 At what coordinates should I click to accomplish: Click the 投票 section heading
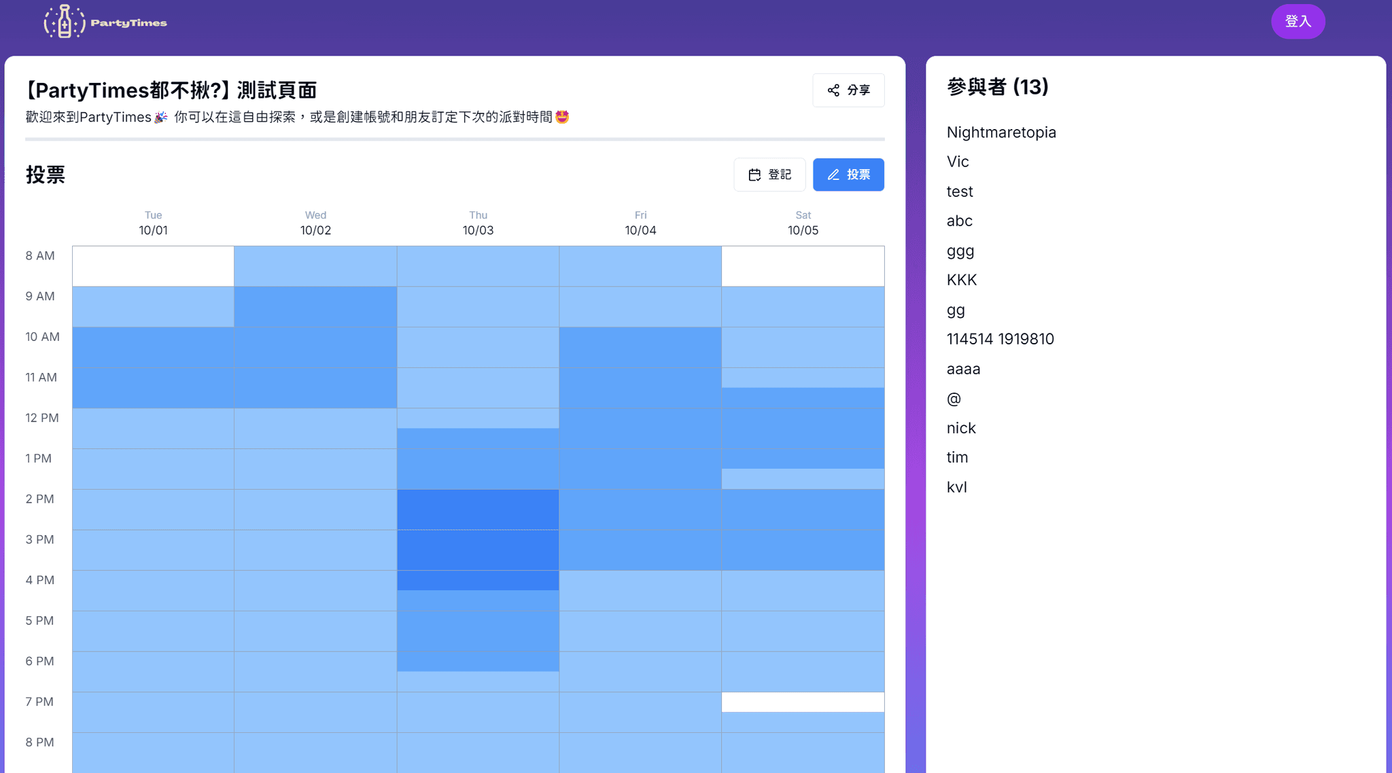(x=46, y=175)
